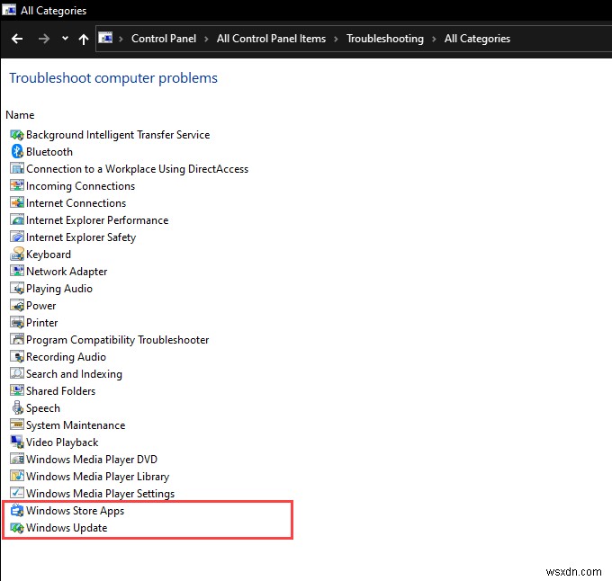Click the Network Adapter icon
Image resolution: width=612 pixels, height=581 pixels.
click(x=17, y=272)
